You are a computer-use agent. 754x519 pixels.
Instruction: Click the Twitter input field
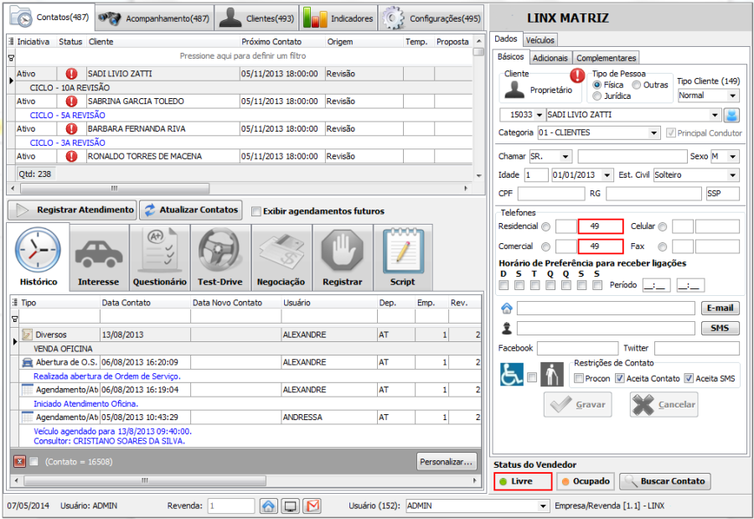pos(697,348)
